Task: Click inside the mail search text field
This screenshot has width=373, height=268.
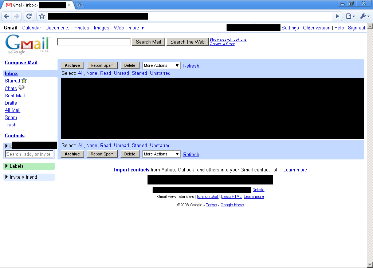Action: [x=94, y=42]
